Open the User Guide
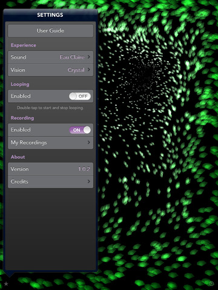Viewport: 218px width, 290px height. [x=50, y=31]
